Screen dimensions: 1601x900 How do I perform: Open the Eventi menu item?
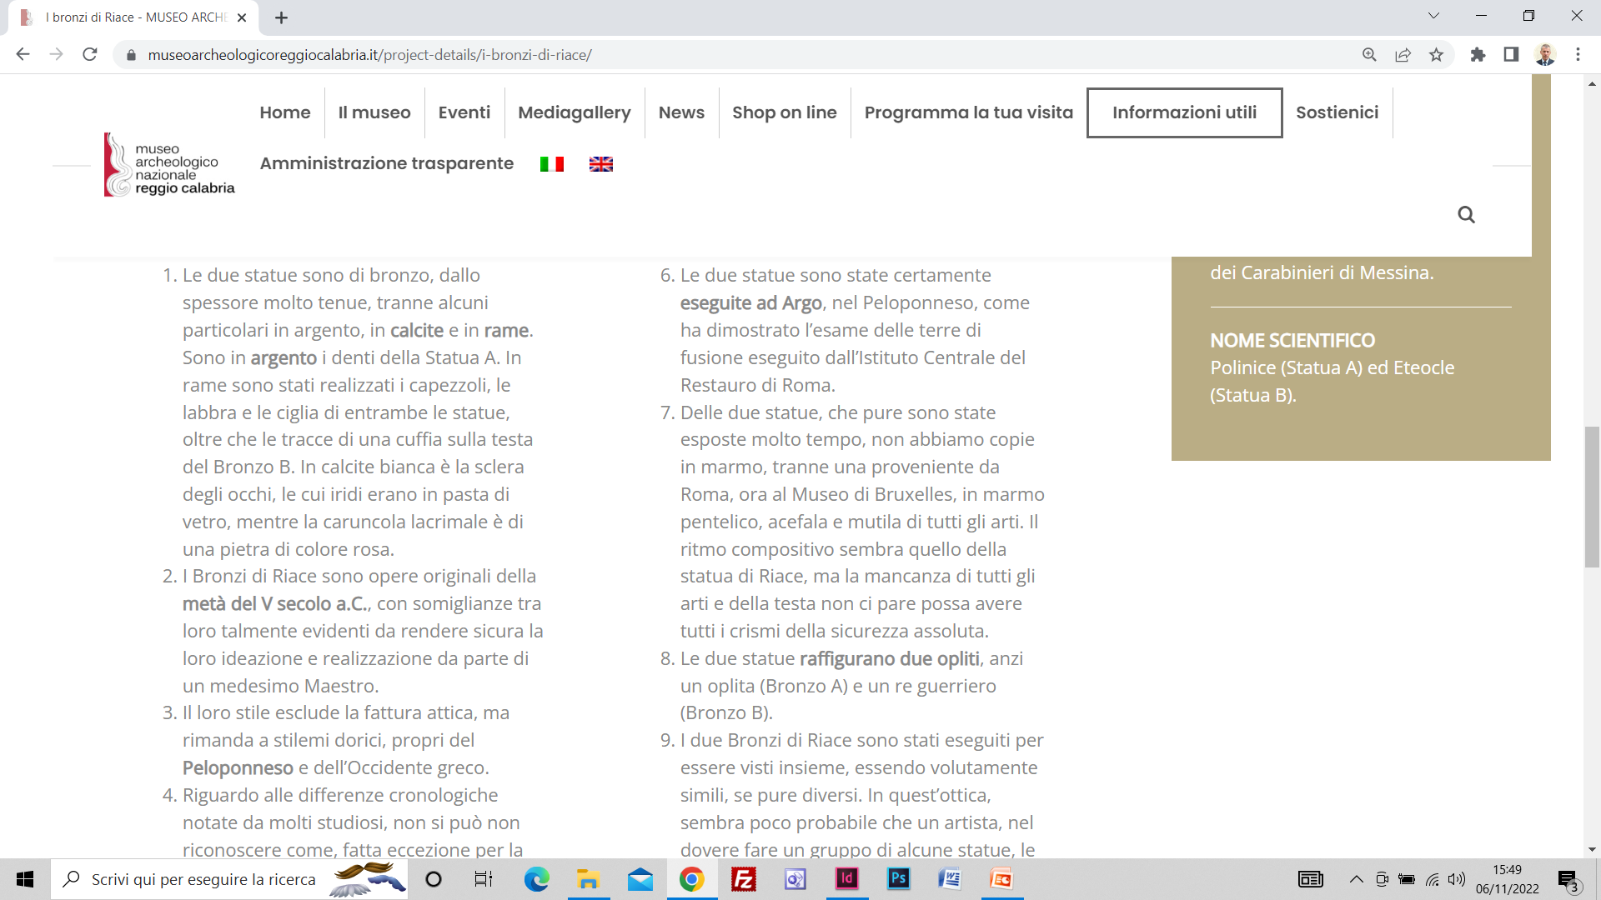[x=464, y=112]
